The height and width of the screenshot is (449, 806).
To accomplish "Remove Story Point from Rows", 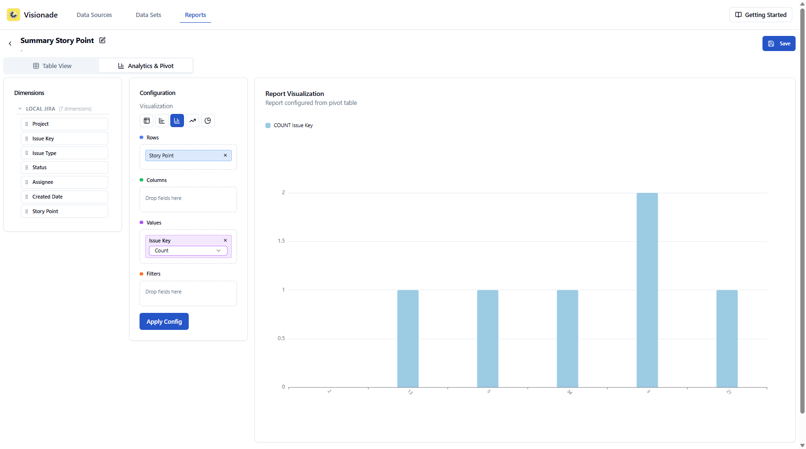I will [225, 155].
